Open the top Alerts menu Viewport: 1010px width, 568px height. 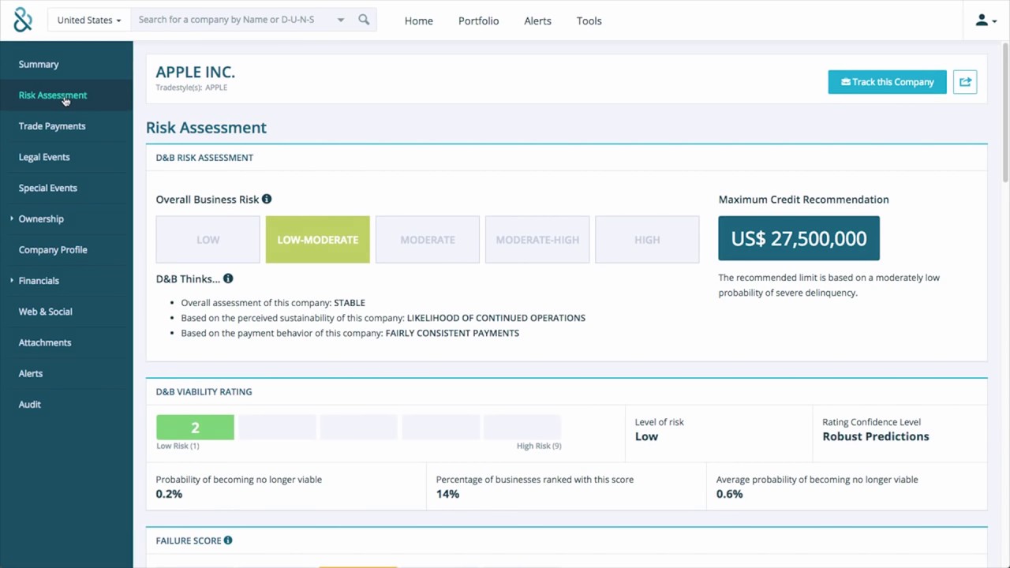click(x=537, y=21)
